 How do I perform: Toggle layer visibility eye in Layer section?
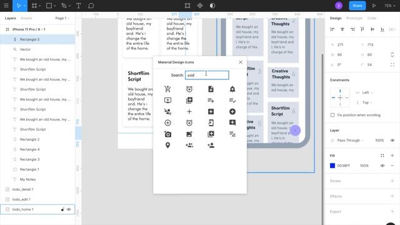tap(392, 140)
